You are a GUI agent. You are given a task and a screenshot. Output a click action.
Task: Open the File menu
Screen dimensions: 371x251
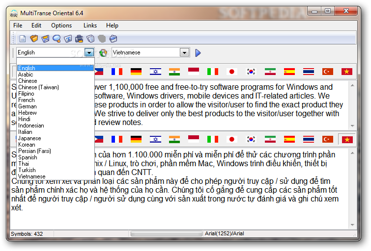(18, 25)
